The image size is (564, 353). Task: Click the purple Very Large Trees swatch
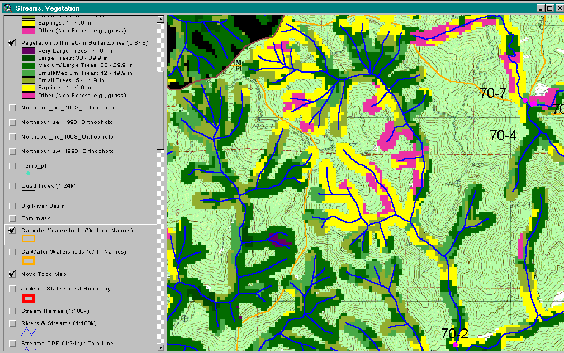pos(29,51)
